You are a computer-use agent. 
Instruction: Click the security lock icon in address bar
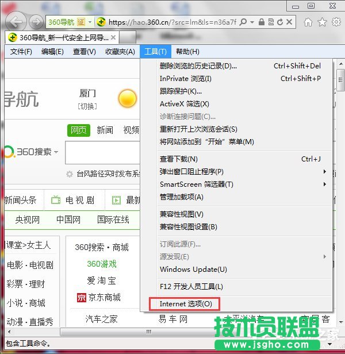coord(262,22)
